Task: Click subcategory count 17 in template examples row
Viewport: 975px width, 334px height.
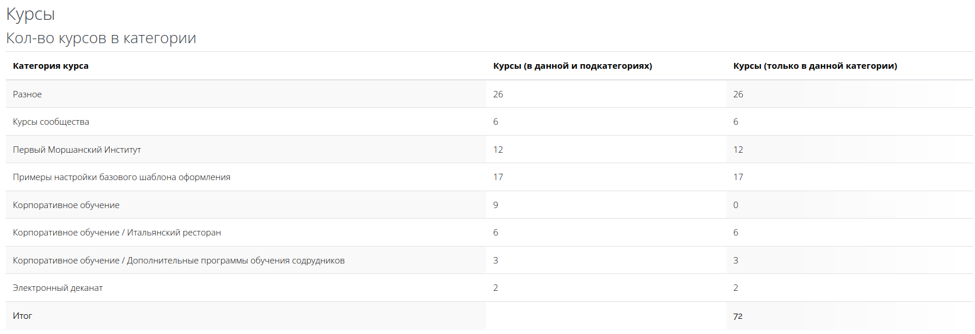Action: click(x=498, y=177)
